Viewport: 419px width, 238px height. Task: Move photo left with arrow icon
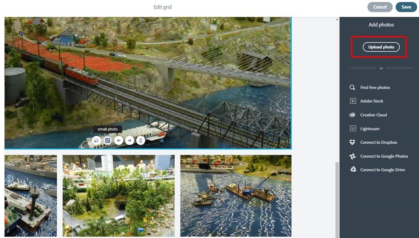click(119, 140)
